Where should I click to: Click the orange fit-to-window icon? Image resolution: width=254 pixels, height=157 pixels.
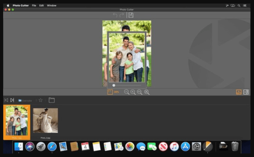110,92
